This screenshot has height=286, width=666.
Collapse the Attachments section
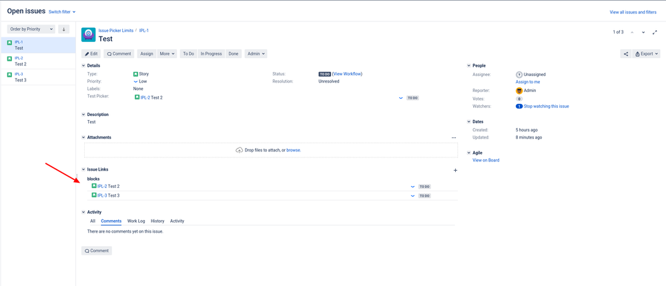[x=83, y=137]
